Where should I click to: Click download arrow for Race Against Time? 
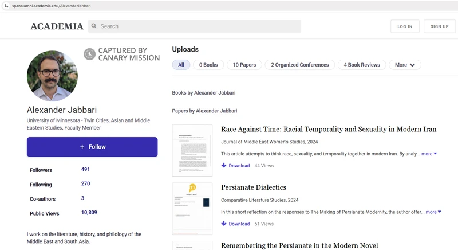pyautogui.click(x=224, y=166)
